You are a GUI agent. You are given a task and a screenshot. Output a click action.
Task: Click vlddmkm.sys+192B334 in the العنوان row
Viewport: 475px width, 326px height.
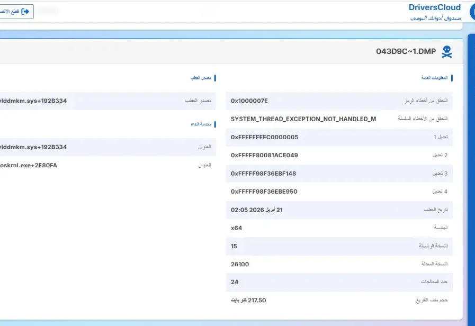point(33,147)
